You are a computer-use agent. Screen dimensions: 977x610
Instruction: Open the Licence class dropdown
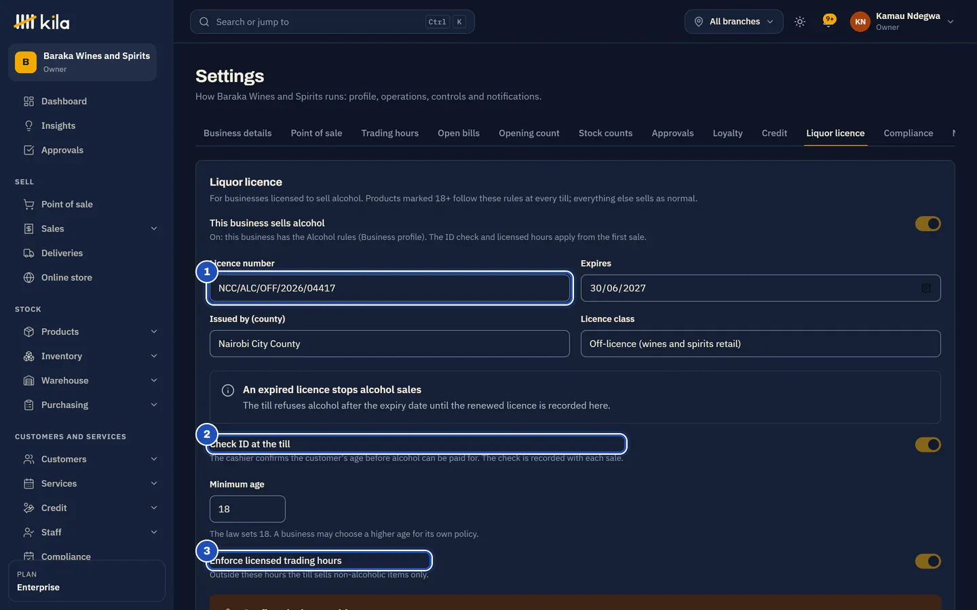761,344
